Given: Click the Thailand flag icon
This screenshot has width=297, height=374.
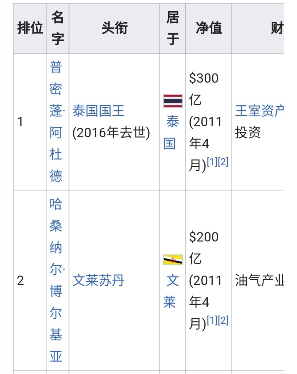Looking at the screenshot, I should tap(172, 101).
